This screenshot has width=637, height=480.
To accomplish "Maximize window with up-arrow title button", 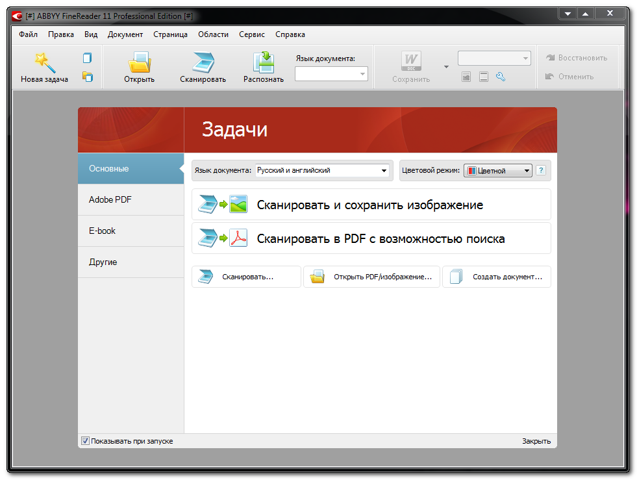I will [586, 14].
